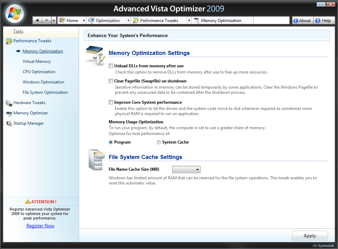The image size is (338, 249).
Task: Open Performance Tweaks in sidebar
Action: pos(32,41)
